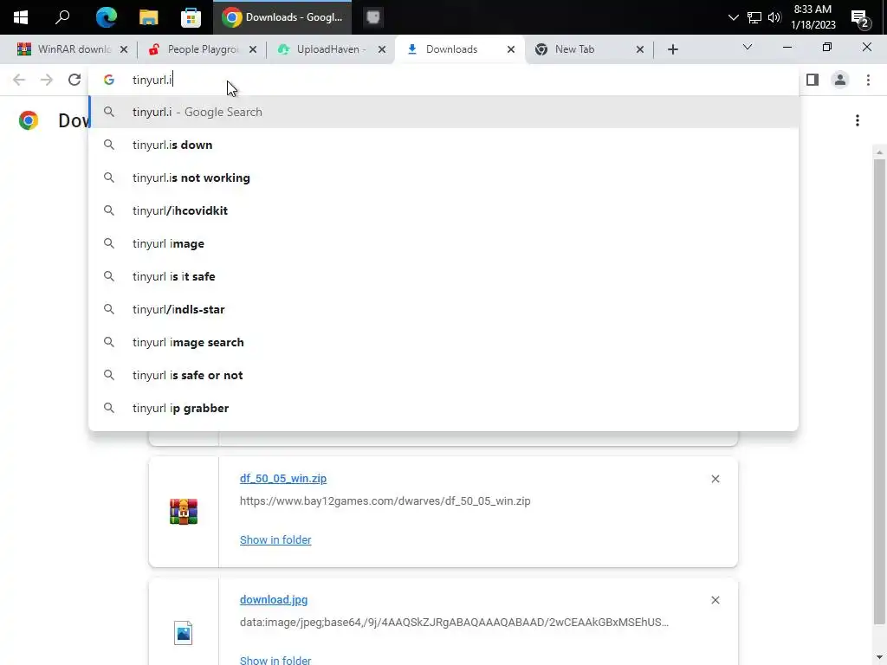Remove df_50_05_win.zip from the downloads list
The height and width of the screenshot is (665, 887).
715,479
